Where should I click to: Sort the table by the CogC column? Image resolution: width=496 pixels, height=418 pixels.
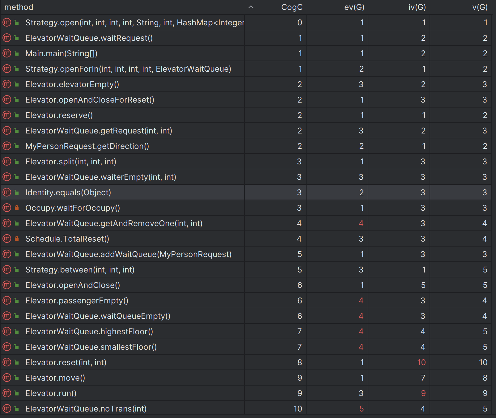click(292, 7)
